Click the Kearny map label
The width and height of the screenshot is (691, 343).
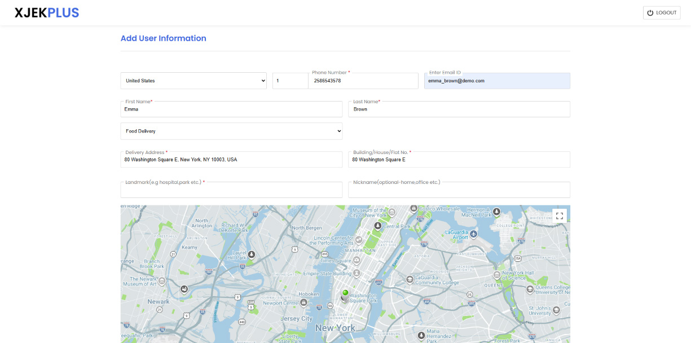pyautogui.click(x=190, y=247)
